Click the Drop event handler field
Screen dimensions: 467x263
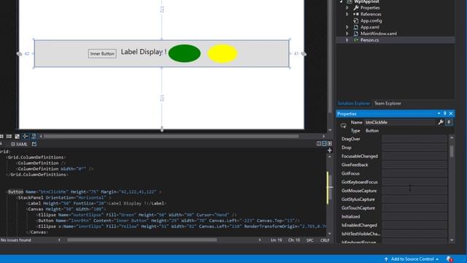[x=414, y=148]
